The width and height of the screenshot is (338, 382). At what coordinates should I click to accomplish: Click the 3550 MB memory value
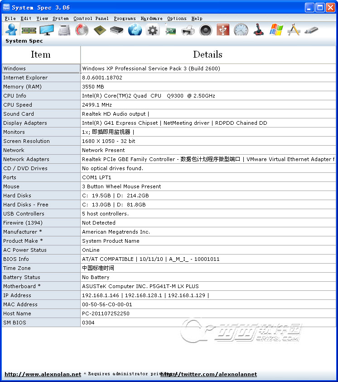point(93,87)
